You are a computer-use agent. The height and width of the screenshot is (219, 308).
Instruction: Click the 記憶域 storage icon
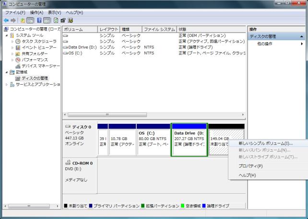click(12, 72)
